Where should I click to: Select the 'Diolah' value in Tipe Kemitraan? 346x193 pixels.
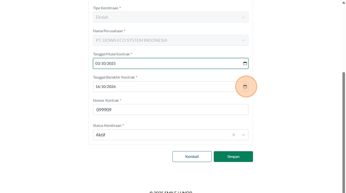102,17
